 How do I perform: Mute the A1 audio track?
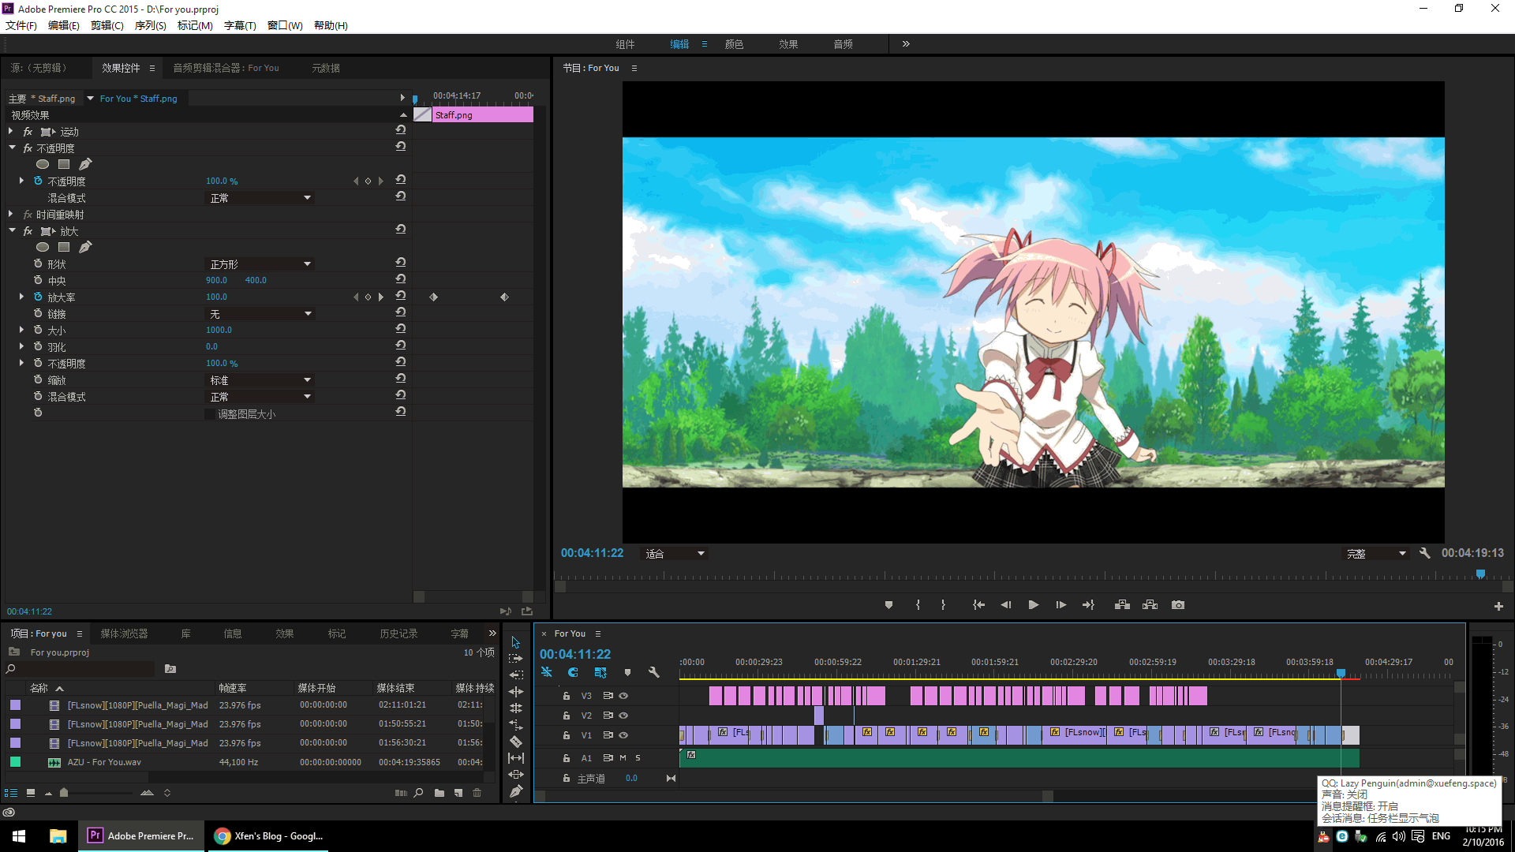[623, 758]
